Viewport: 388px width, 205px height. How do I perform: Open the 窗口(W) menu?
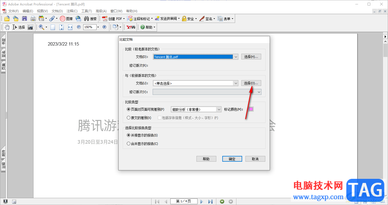pyautogui.click(x=116, y=11)
